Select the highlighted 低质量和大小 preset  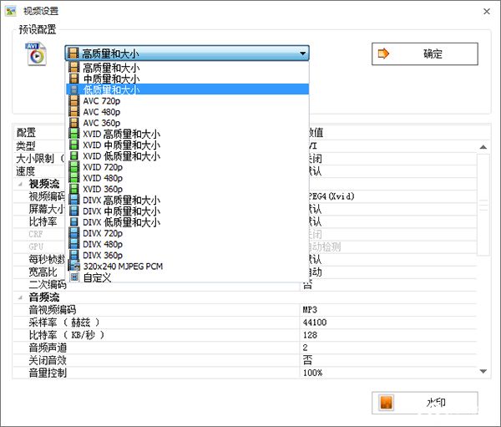111,89
